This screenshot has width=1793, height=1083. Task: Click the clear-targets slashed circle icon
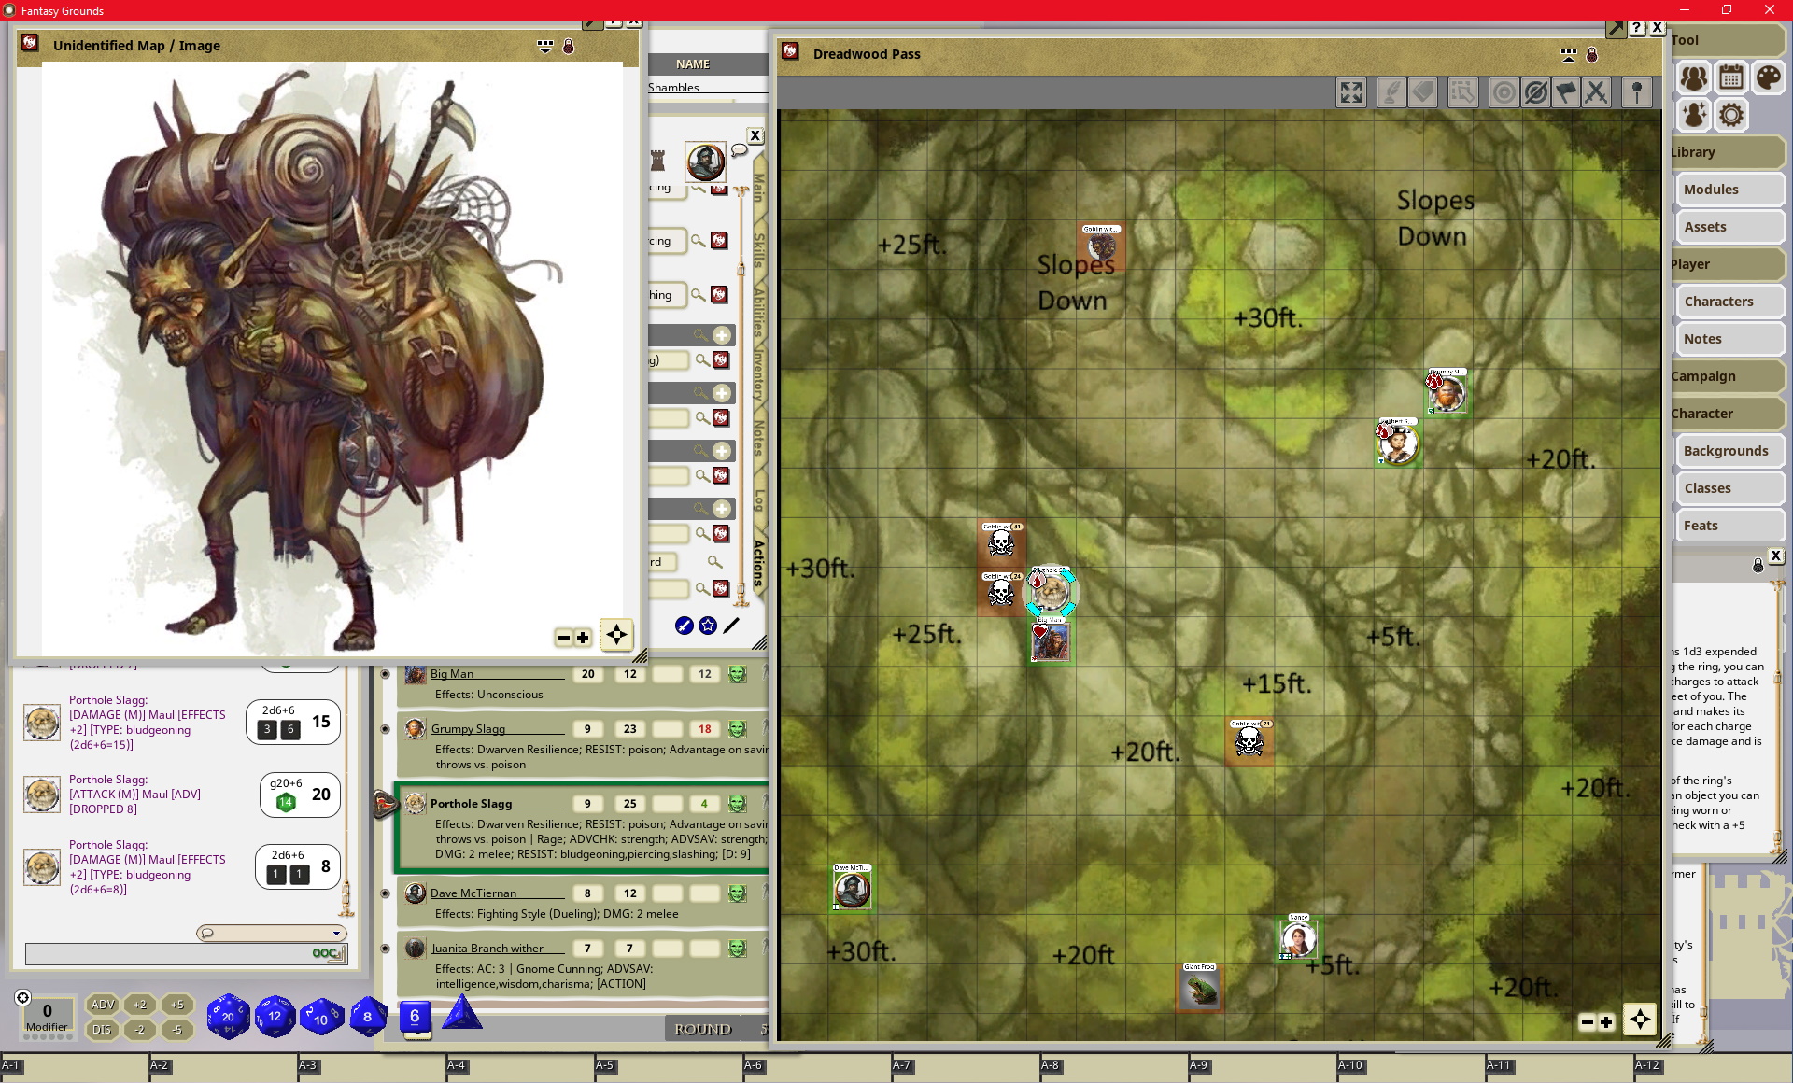(1535, 92)
